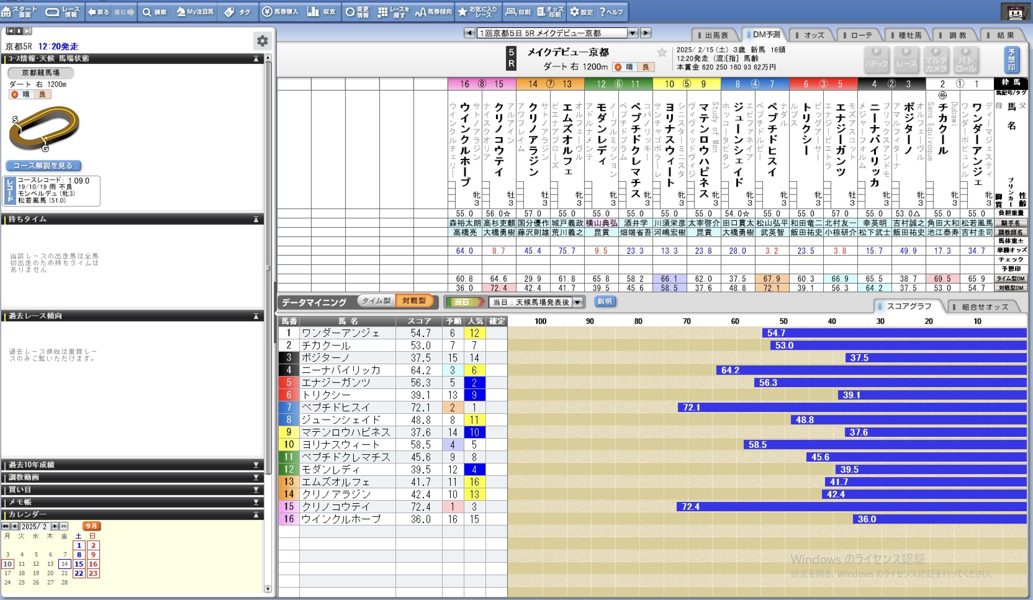Switch to the 結果 tab

1005,35
